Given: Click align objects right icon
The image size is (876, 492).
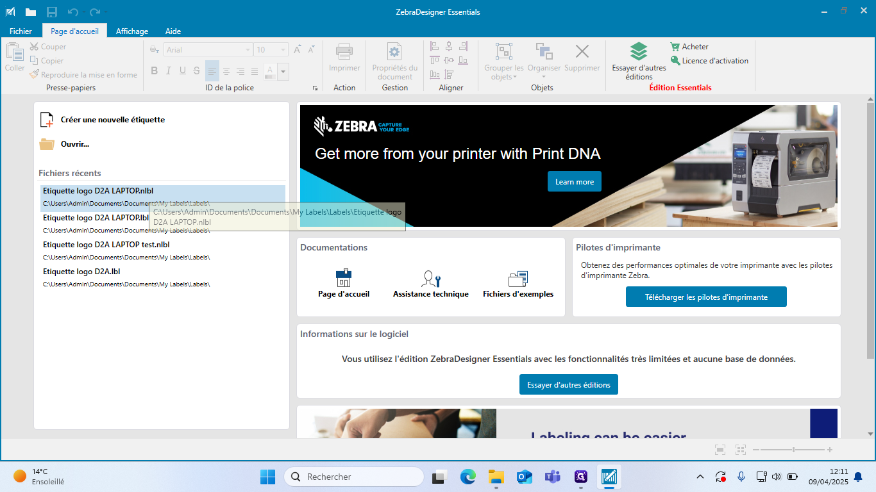Looking at the screenshot, I should [463, 46].
